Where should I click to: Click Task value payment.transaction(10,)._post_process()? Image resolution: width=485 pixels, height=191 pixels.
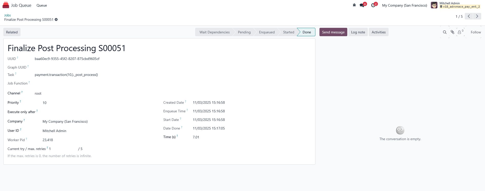[x=66, y=75]
